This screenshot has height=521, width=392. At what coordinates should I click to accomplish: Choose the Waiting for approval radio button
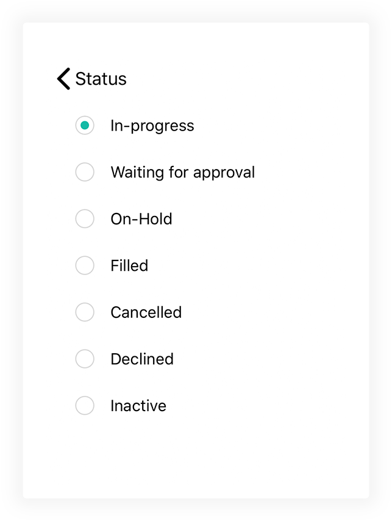[x=85, y=172]
